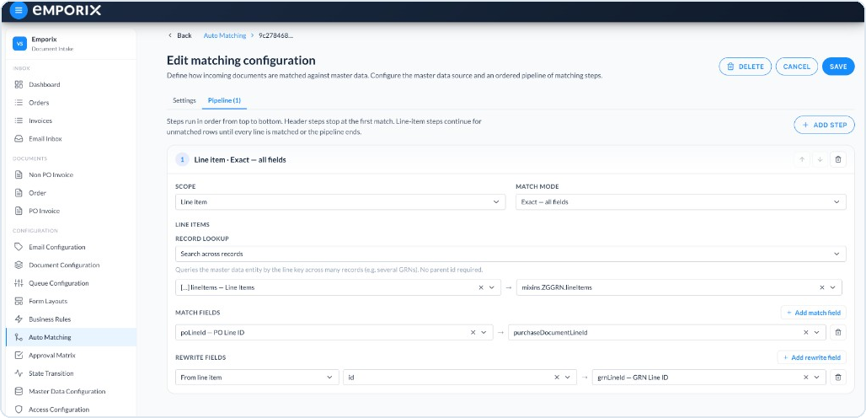This screenshot has height=418, width=866.
Task: Click Add rewrite field
Action: (x=811, y=357)
